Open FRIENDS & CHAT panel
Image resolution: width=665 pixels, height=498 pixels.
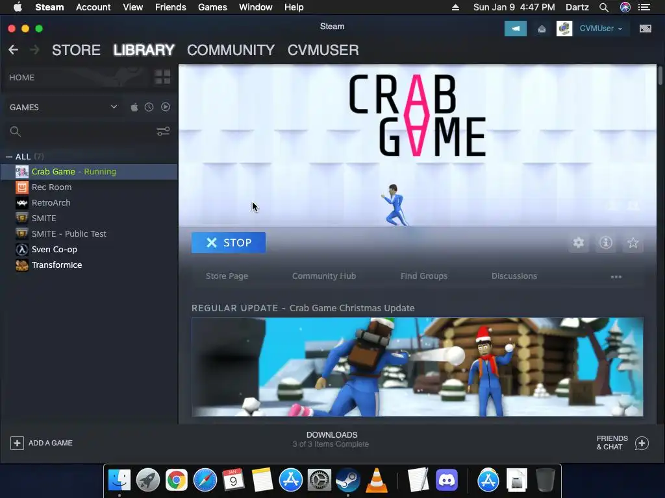[623, 442]
